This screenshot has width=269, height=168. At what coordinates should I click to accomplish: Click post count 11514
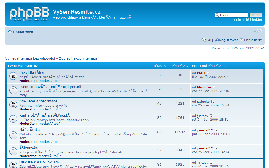click(180, 132)
